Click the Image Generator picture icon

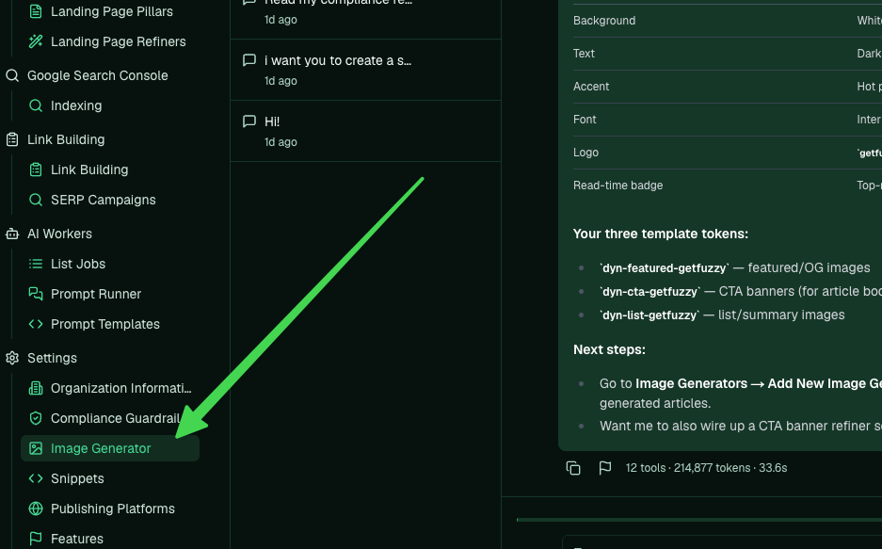click(36, 448)
